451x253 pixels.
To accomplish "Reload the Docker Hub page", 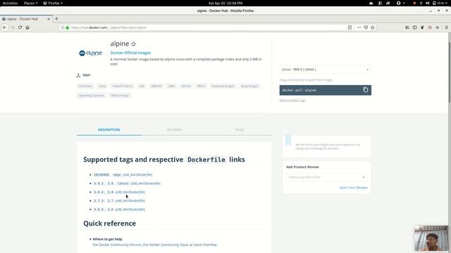I will [20, 27].
